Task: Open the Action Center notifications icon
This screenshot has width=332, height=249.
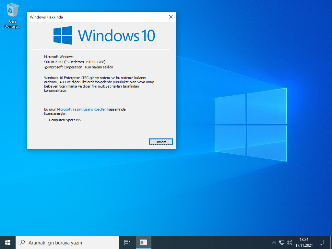Action: point(321,243)
